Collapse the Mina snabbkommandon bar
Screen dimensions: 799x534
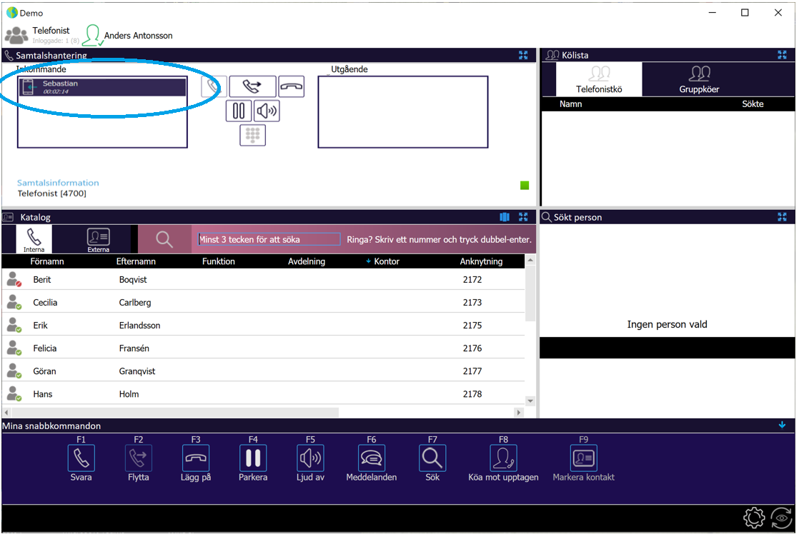coord(782,425)
